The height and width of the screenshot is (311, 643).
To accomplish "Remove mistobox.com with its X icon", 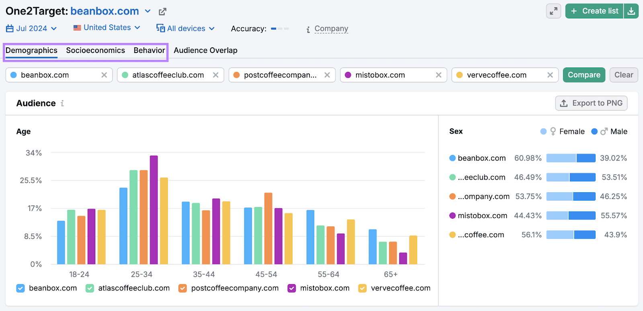I will point(438,75).
